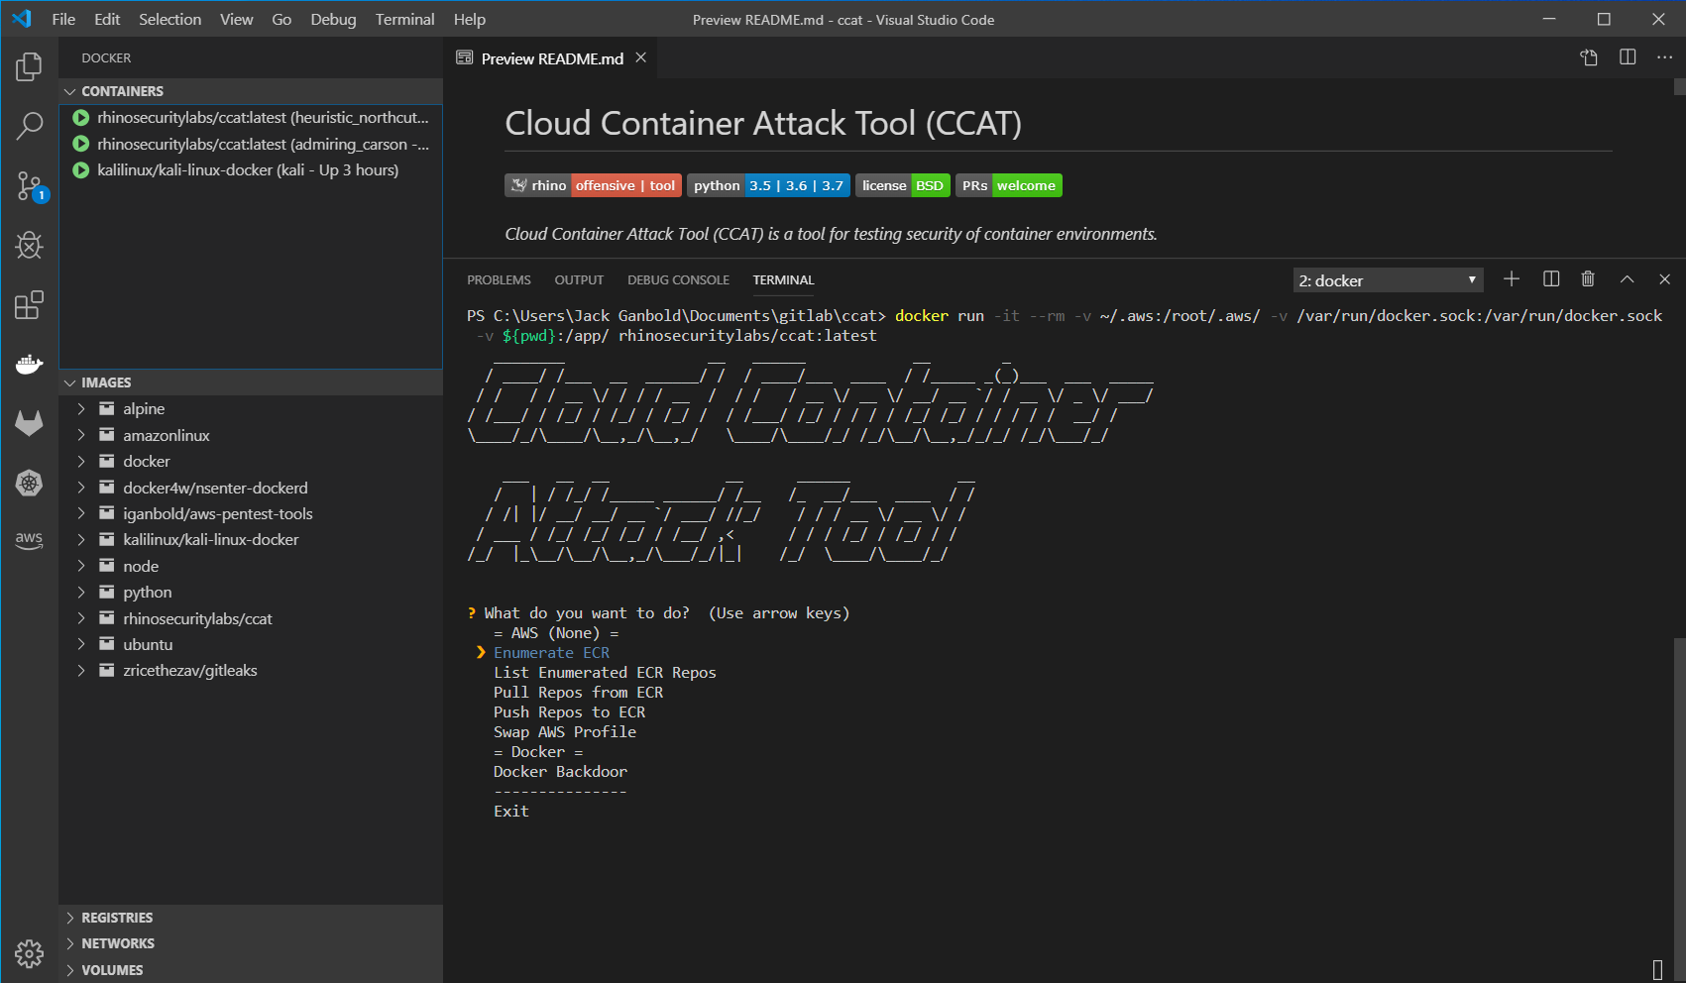Open the terminal selector '2: docker' dropdown
This screenshot has height=983, width=1686.
click(x=1388, y=280)
